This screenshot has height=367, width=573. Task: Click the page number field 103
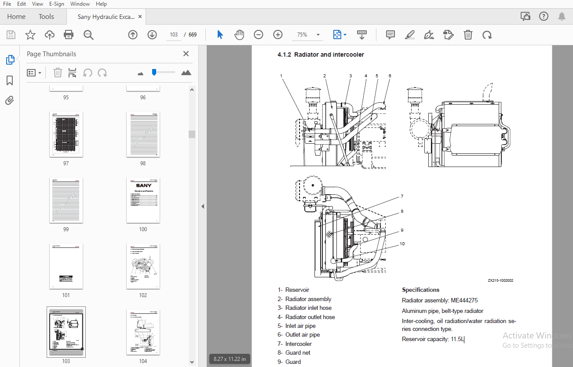173,35
